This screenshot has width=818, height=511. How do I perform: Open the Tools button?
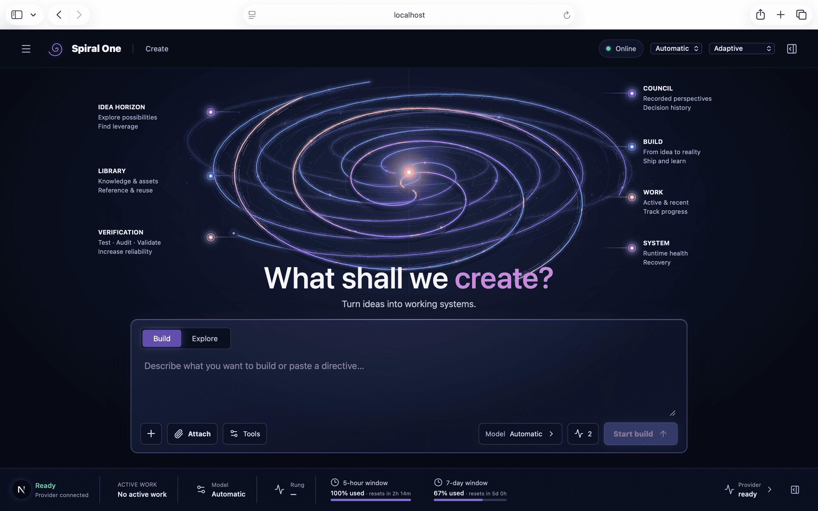[x=245, y=433]
